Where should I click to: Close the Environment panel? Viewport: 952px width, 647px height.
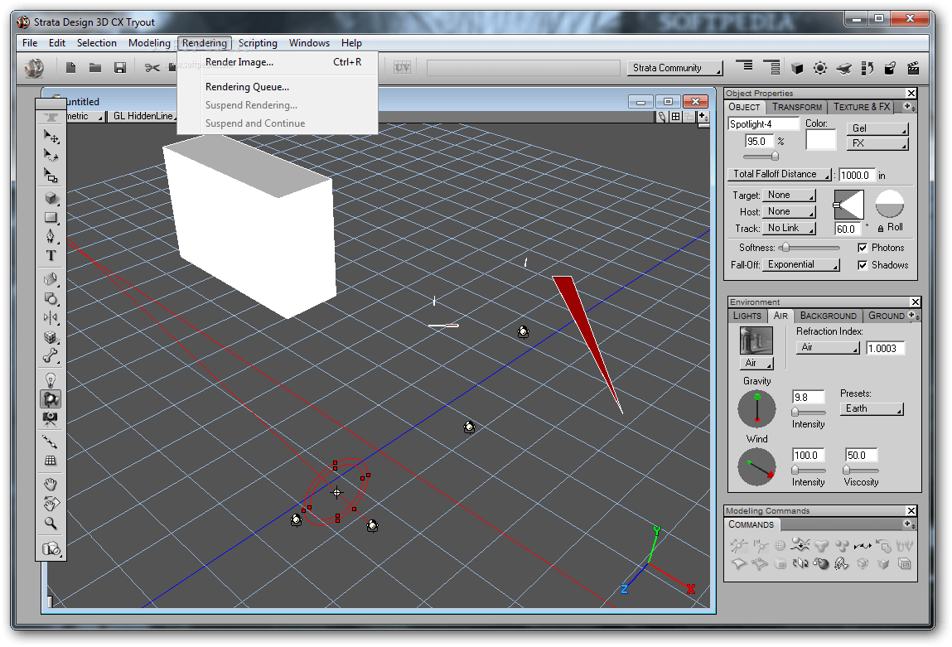[x=916, y=302]
